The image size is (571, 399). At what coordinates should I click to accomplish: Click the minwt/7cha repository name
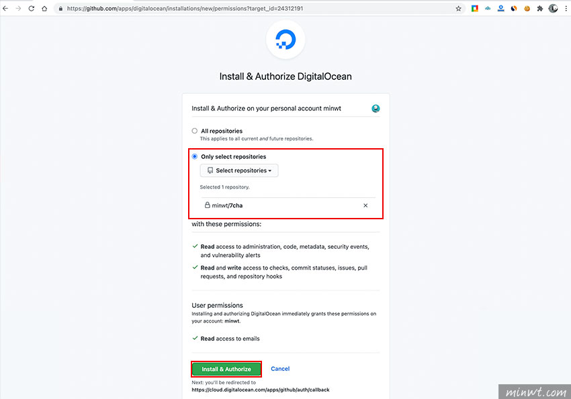[x=227, y=205]
